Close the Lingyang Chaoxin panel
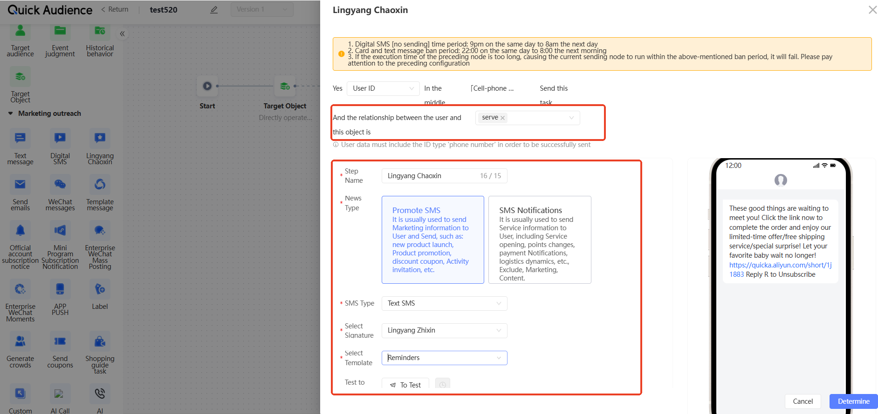Viewport: 878px width, 414px height. tap(872, 10)
